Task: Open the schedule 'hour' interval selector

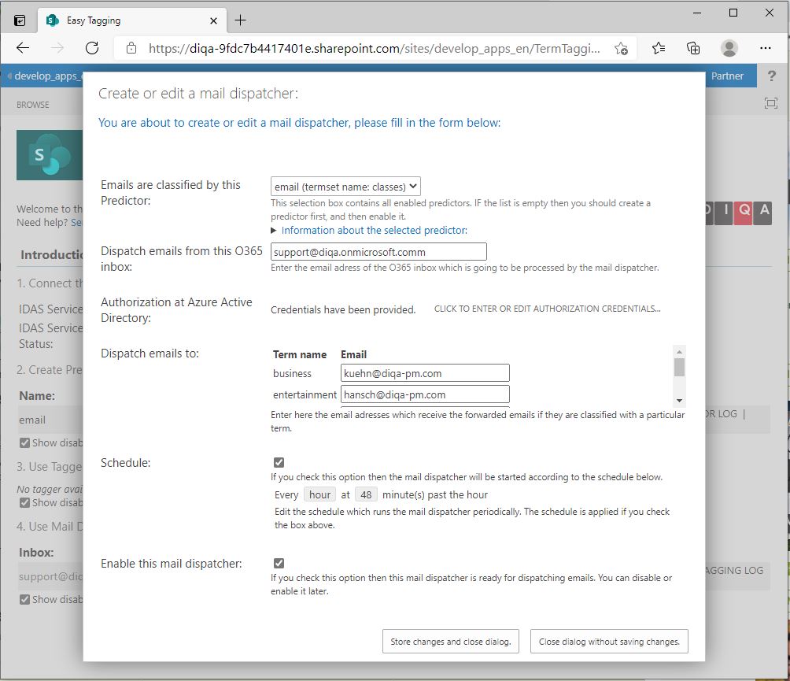Action: tap(319, 494)
